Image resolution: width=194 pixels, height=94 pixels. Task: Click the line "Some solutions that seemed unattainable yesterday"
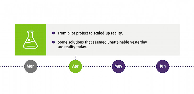coord(102,42)
